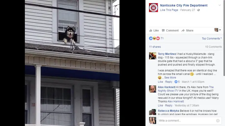This screenshot has width=225, height=126.
Task: Reply to Alex Harknett's comment
Action: (x=169, y=105)
